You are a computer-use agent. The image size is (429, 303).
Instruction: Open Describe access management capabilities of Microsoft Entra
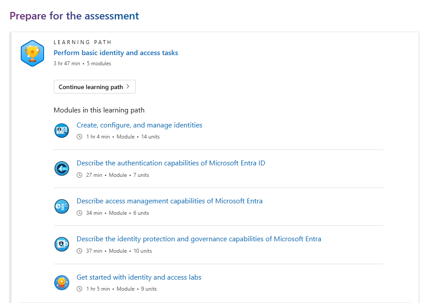coord(169,201)
